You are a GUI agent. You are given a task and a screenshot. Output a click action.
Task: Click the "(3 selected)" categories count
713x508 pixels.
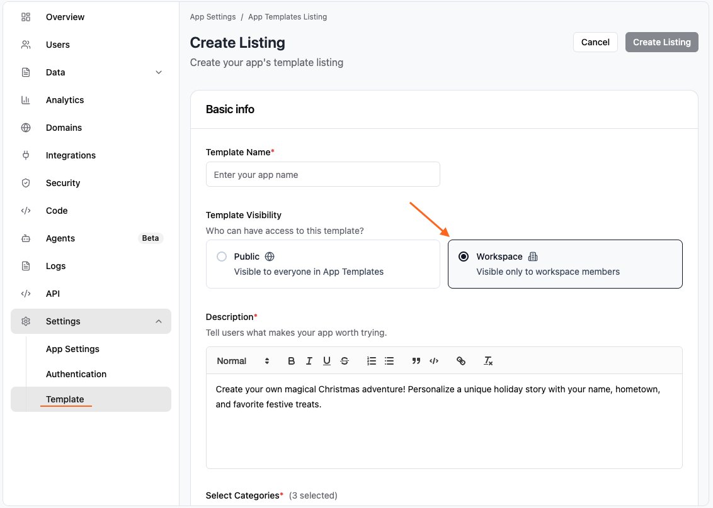click(313, 496)
